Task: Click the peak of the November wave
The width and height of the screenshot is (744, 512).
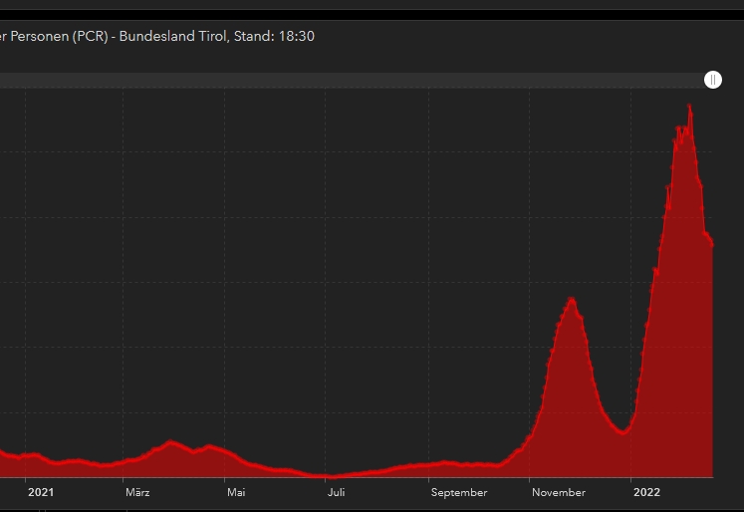Action: 571,299
